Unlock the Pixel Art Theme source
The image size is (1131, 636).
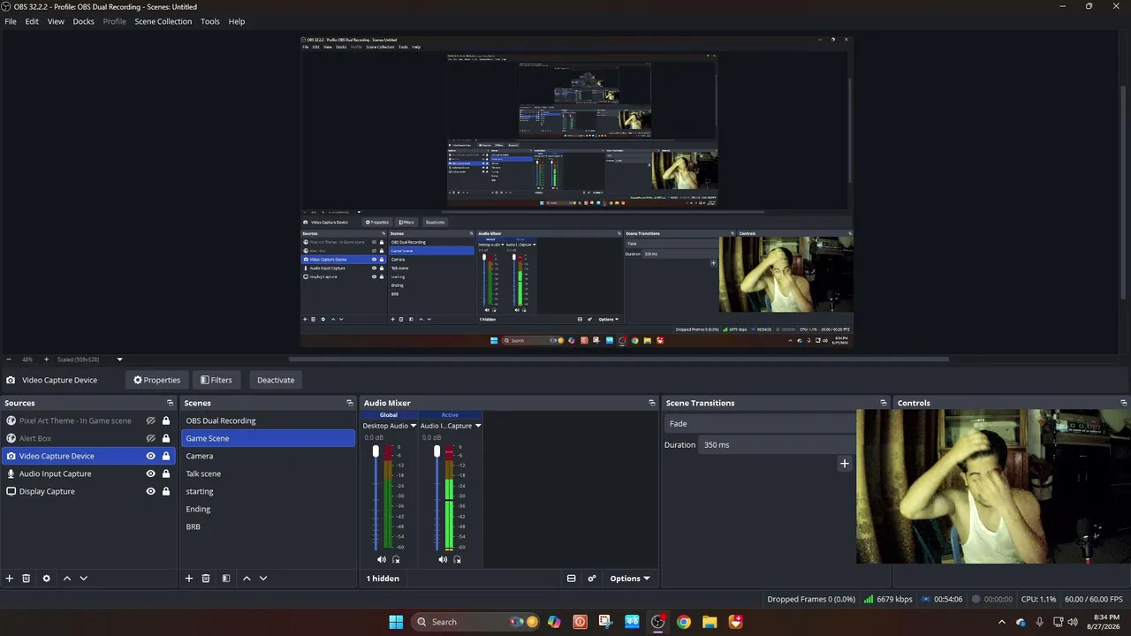pos(166,420)
